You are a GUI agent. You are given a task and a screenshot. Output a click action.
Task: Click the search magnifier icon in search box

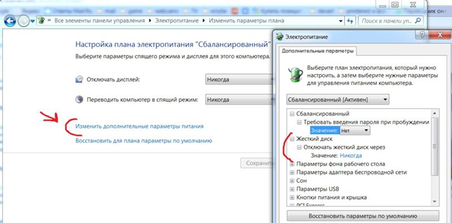point(418,20)
